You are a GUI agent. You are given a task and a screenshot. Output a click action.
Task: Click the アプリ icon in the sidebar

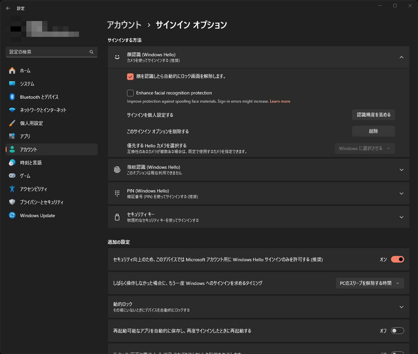(x=12, y=136)
